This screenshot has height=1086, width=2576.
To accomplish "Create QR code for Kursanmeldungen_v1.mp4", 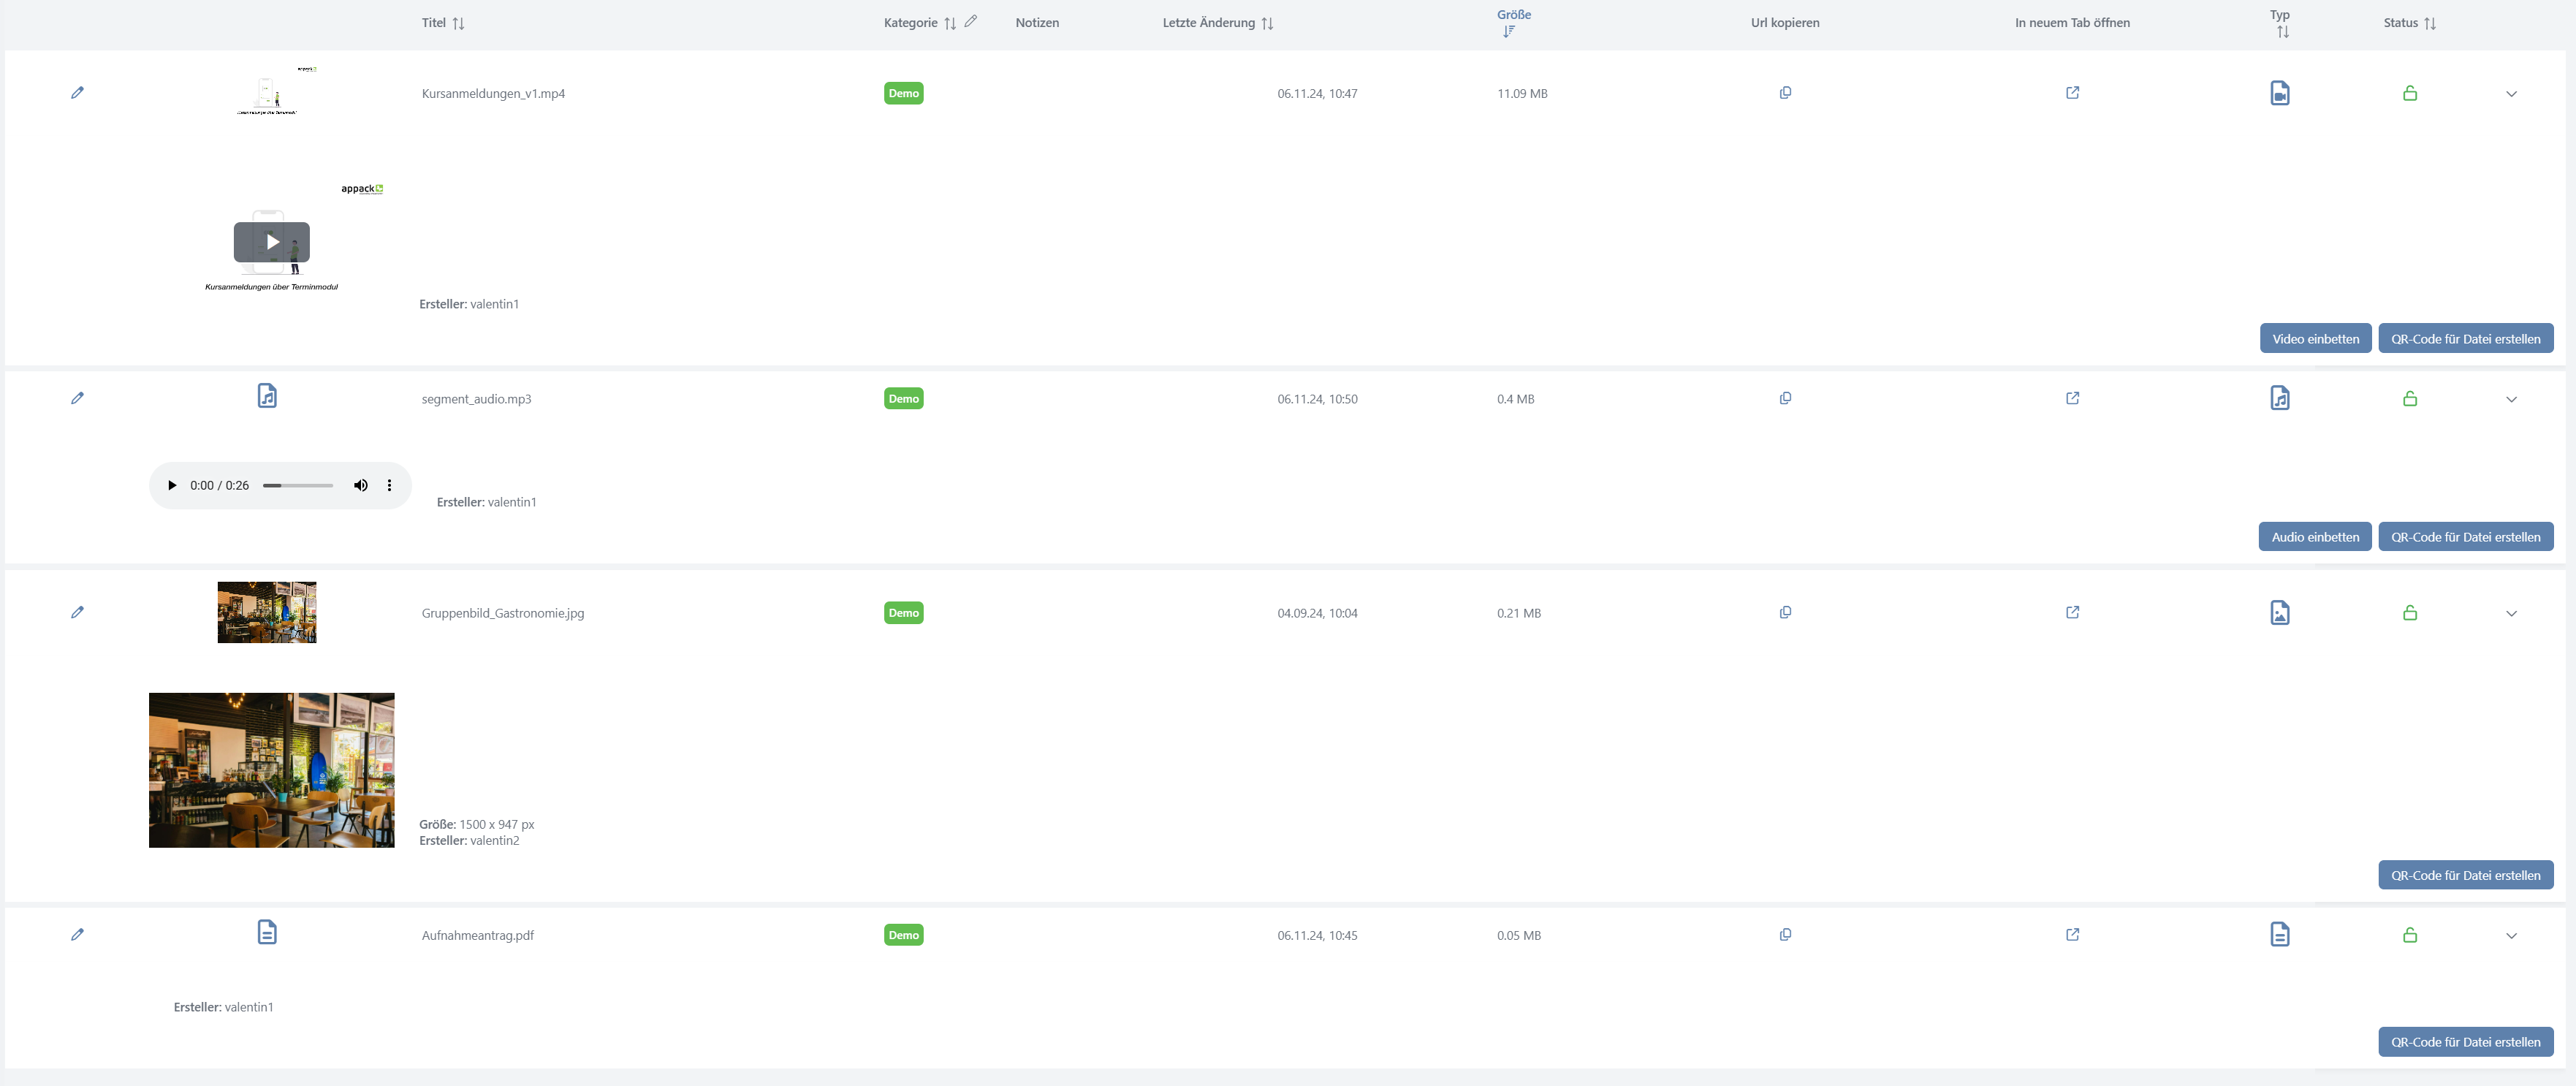I will (2465, 338).
